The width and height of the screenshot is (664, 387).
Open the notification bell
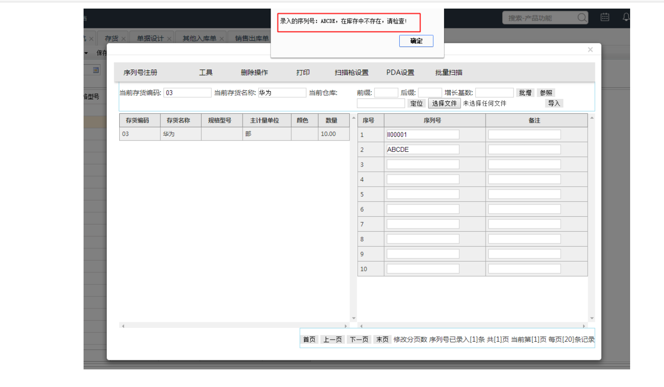626,17
